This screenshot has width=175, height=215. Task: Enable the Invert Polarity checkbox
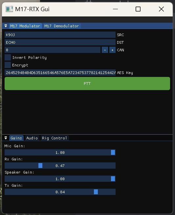point(8,58)
